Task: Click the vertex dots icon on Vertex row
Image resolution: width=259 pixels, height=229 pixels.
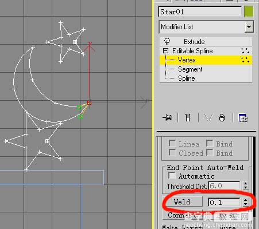Action: coord(245,60)
